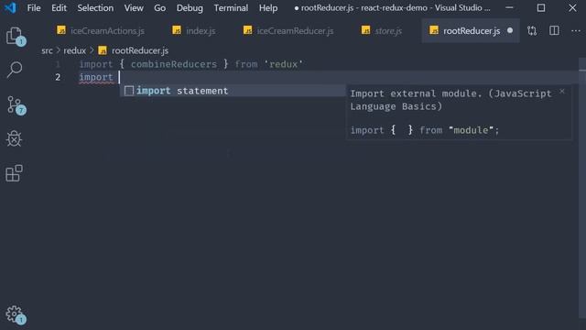The height and width of the screenshot is (330, 586).
Task: Open the Go menu
Action: click(159, 8)
